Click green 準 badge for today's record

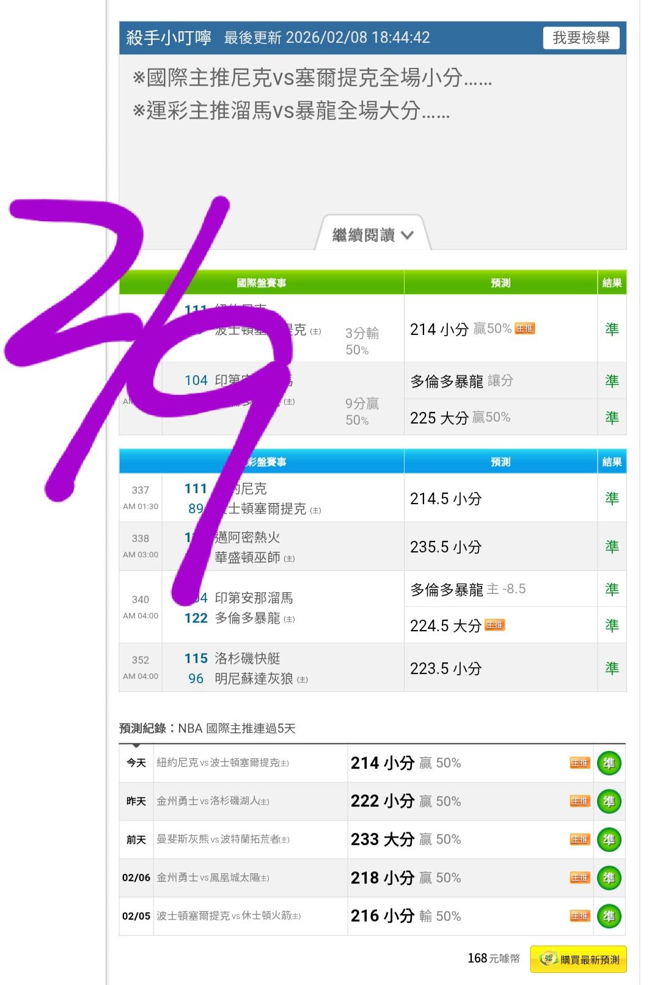coord(609,763)
